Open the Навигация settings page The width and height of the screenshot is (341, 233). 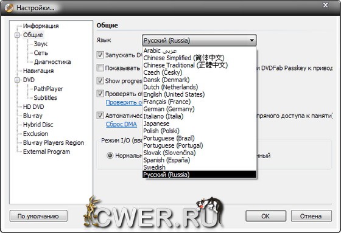tap(38, 71)
